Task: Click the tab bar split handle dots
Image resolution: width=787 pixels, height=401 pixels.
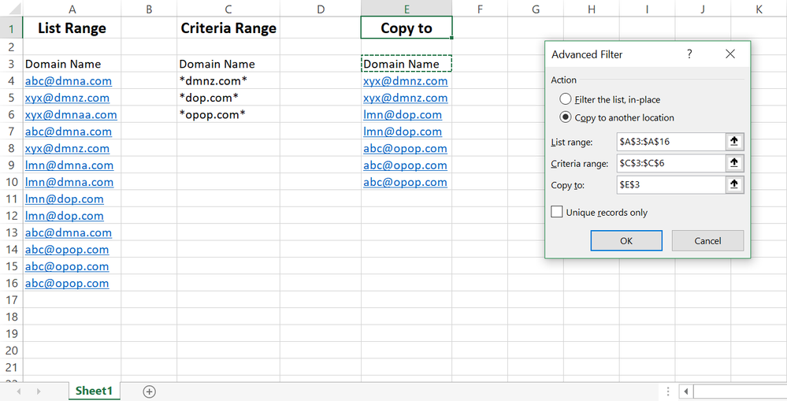Action: pos(668,392)
